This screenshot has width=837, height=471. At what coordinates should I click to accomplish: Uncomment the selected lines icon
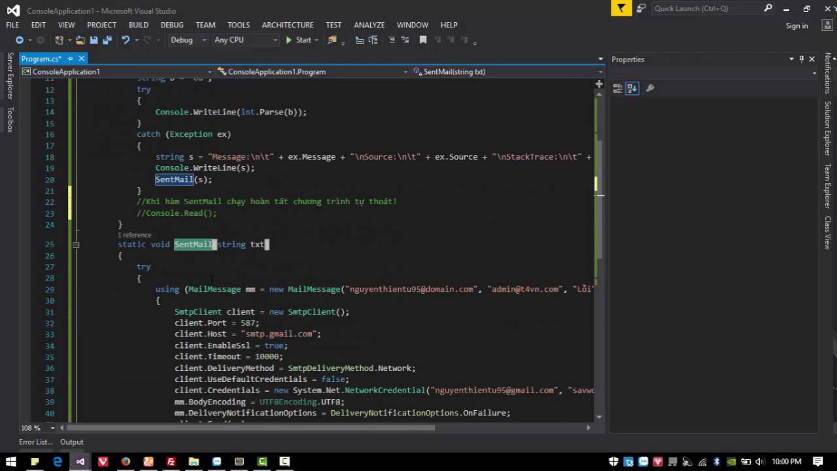(x=405, y=40)
